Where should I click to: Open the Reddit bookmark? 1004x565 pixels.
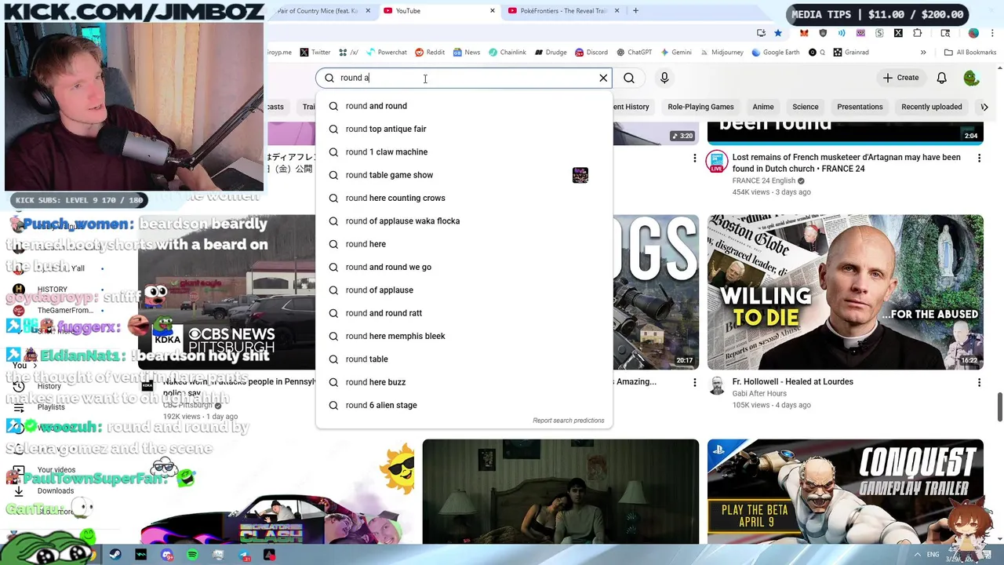coord(430,53)
